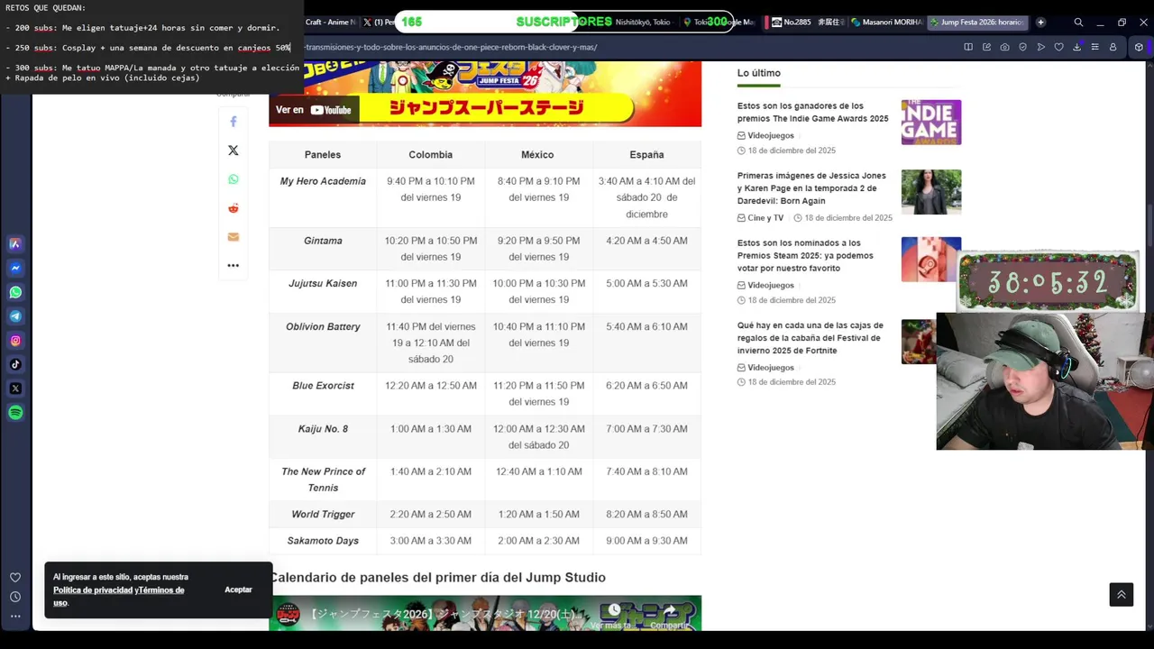The width and height of the screenshot is (1154, 649).
Task: Take a snapshot with the camera icon
Action: click(x=1004, y=47)
